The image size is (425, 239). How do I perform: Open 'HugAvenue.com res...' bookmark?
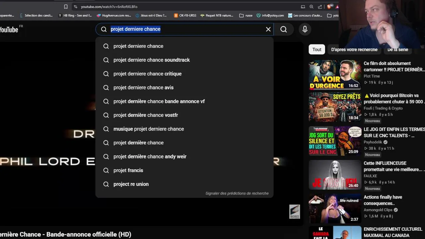point(114,15)
